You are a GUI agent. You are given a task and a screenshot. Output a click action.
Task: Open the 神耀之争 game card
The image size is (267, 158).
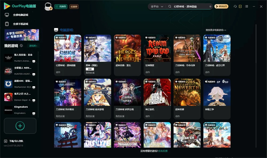pyautogui.click(x=217, y=99)
